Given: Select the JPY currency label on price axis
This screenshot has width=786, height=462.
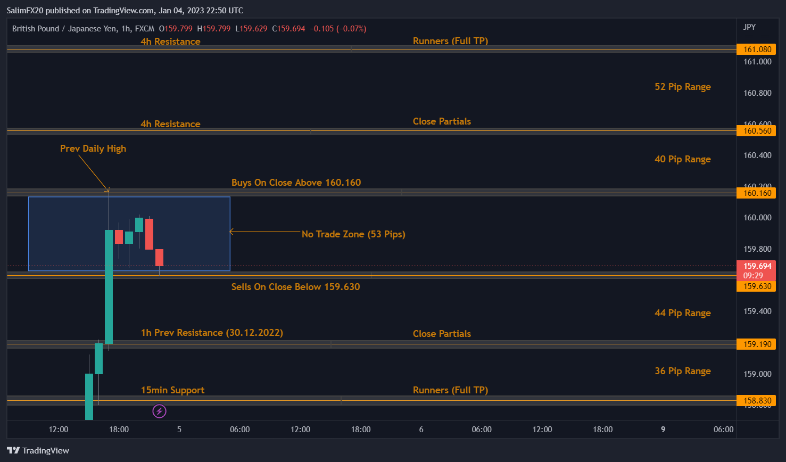Looking at the screenshot, I should click(749, 27).
